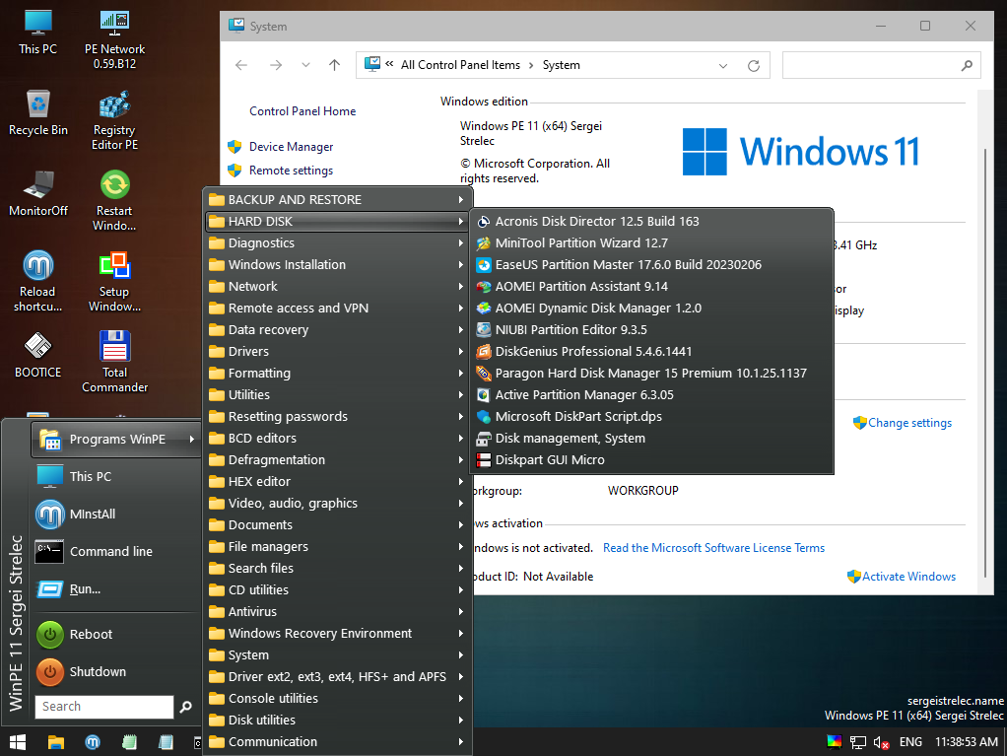
Task: Click Reboot in start menu
Action: 115,634
